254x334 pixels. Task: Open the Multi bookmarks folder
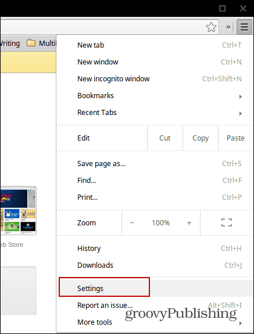pos(41,43)
